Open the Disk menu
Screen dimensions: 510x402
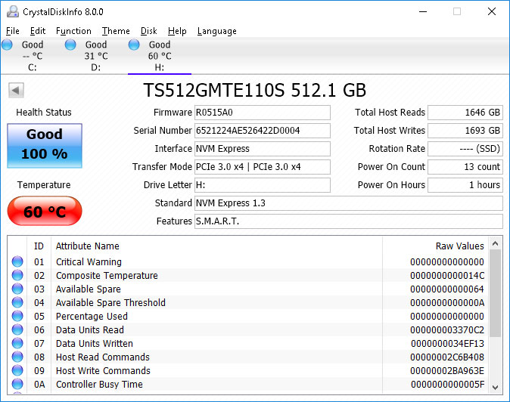click(149, 31)
